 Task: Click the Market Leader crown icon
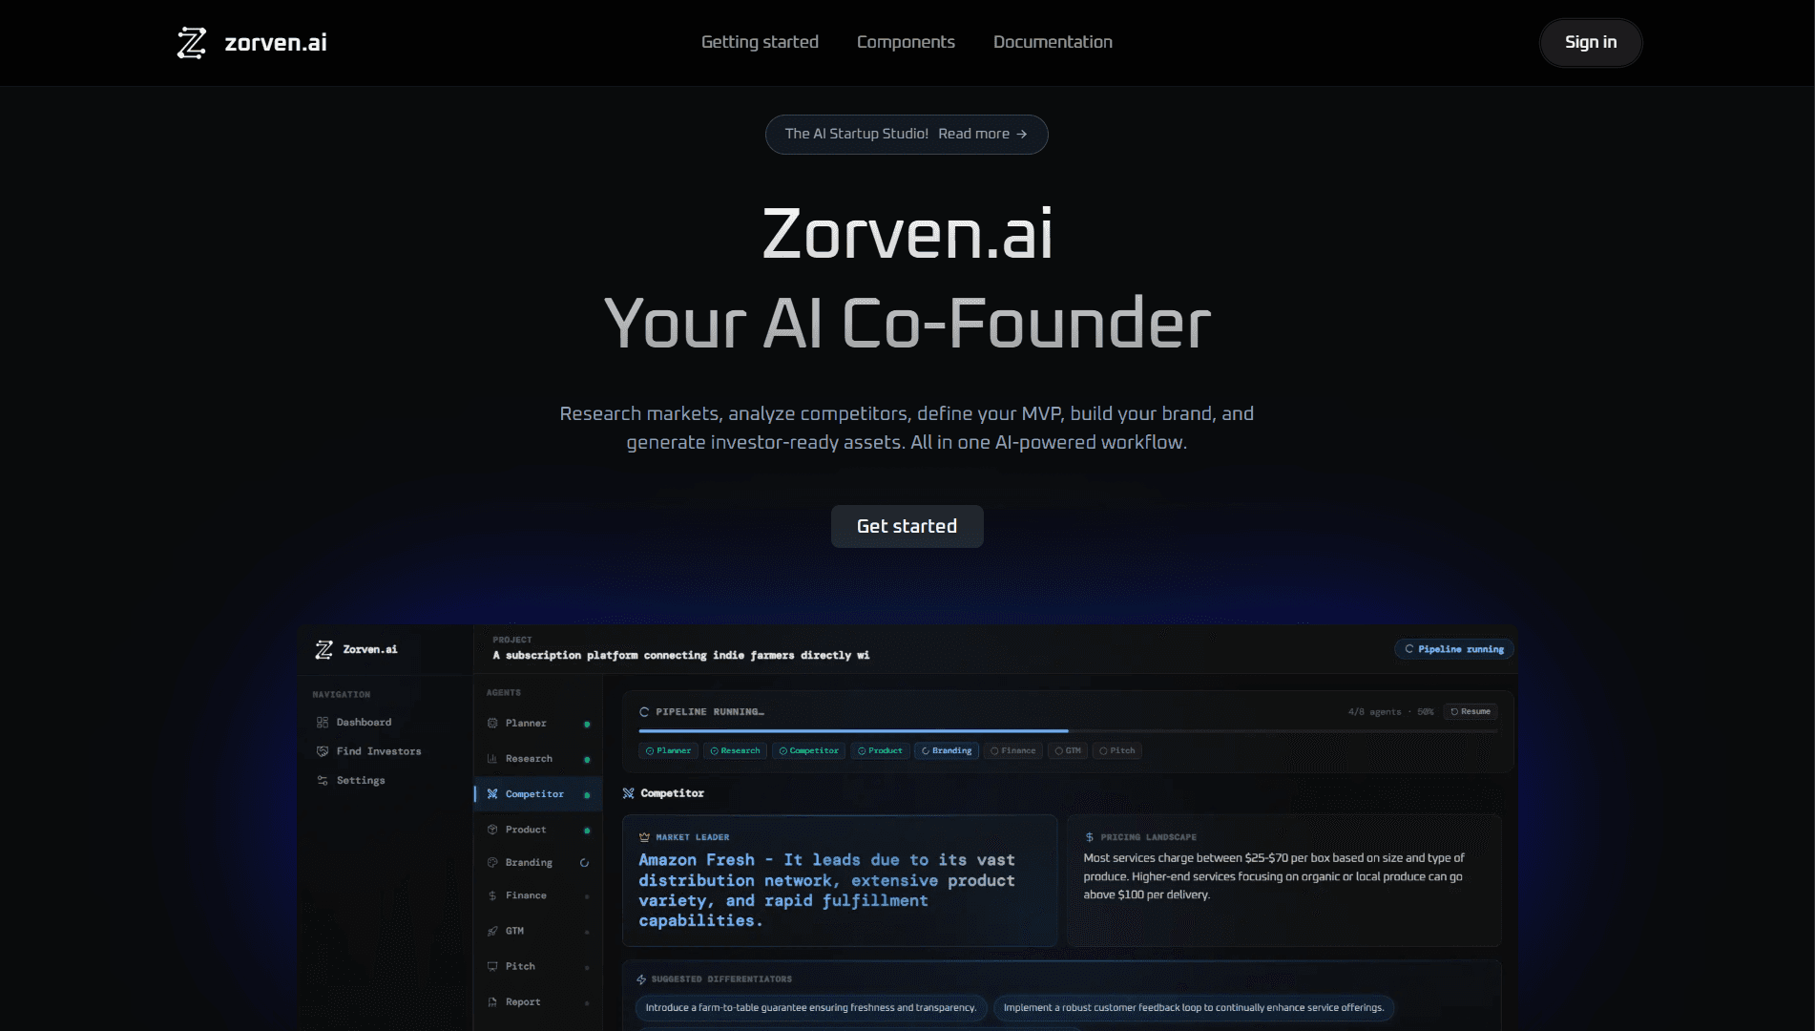(x=644, y=837)
